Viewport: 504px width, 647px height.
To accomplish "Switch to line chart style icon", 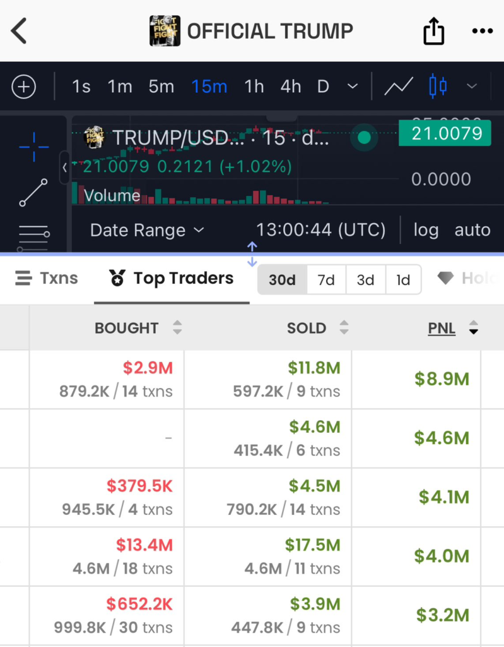I will pyautogui.click(x=399, y=86).
